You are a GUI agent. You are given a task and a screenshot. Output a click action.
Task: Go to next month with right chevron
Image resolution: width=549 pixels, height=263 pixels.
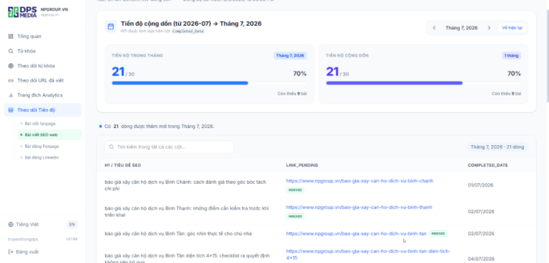coord(489,28)
